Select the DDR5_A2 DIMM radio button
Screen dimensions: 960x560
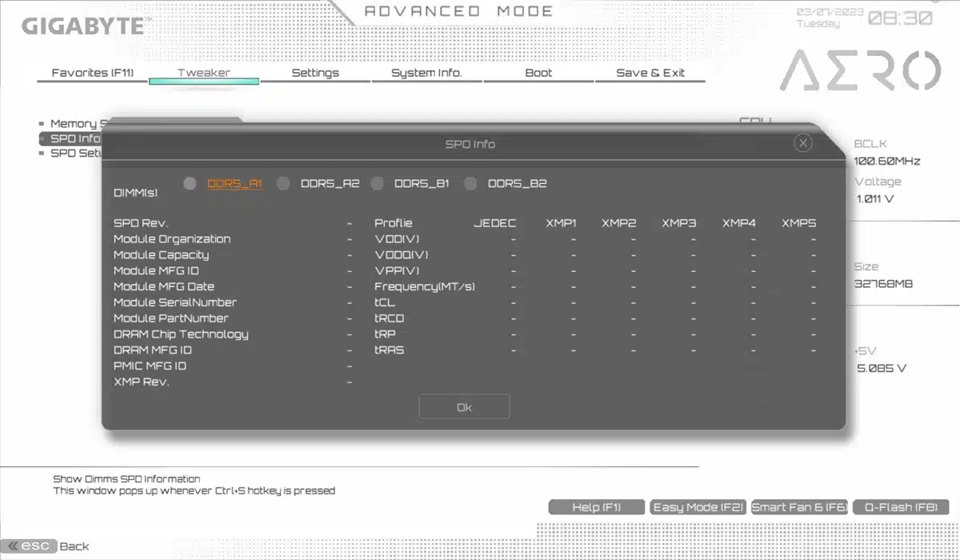point(283,183)
